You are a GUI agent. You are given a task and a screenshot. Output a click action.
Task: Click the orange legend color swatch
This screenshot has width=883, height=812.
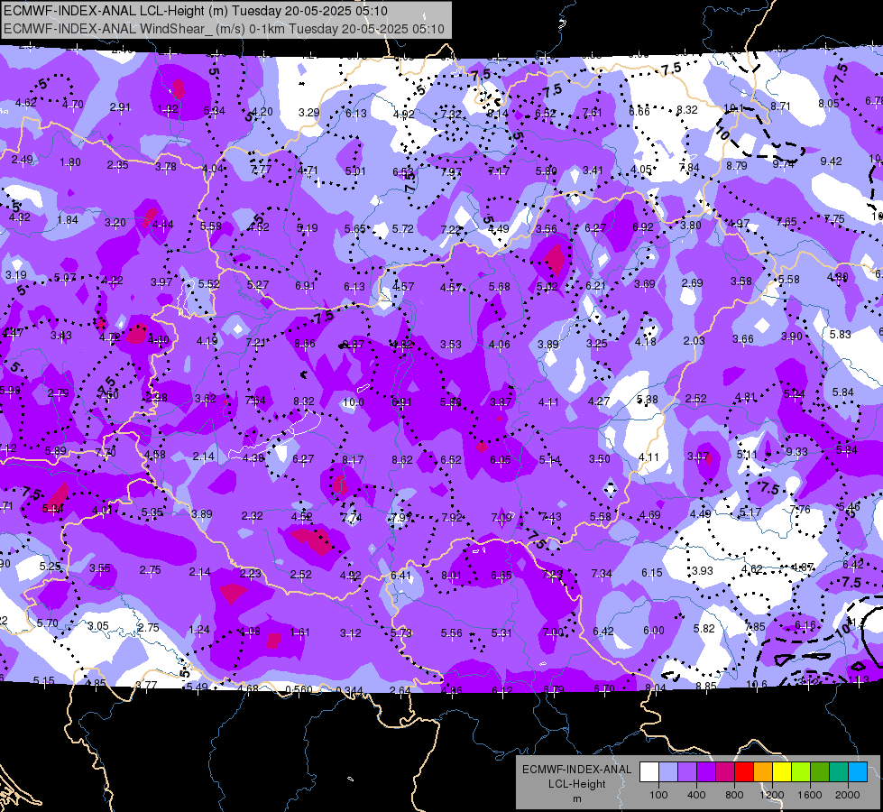763,772
